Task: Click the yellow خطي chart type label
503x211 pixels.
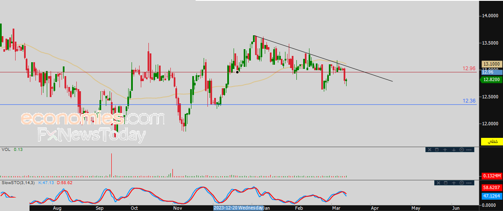Action: pyautogui.click(x=493, y=141)
